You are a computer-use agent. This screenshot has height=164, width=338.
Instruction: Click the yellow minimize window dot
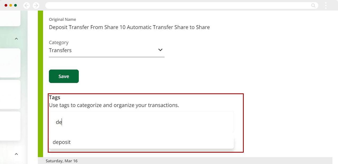click(x=11, y=5)
